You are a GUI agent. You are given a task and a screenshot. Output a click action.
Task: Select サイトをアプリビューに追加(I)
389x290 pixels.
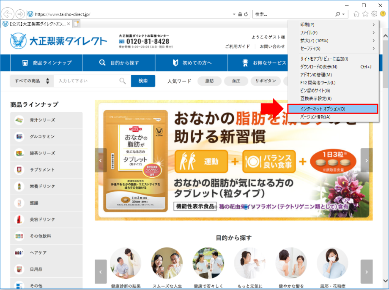[x=333, y=59]
